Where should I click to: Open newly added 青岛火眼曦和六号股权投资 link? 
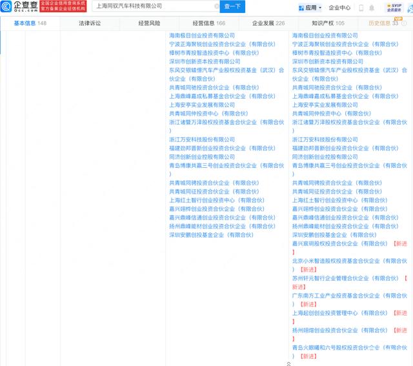tap(350, 348)
